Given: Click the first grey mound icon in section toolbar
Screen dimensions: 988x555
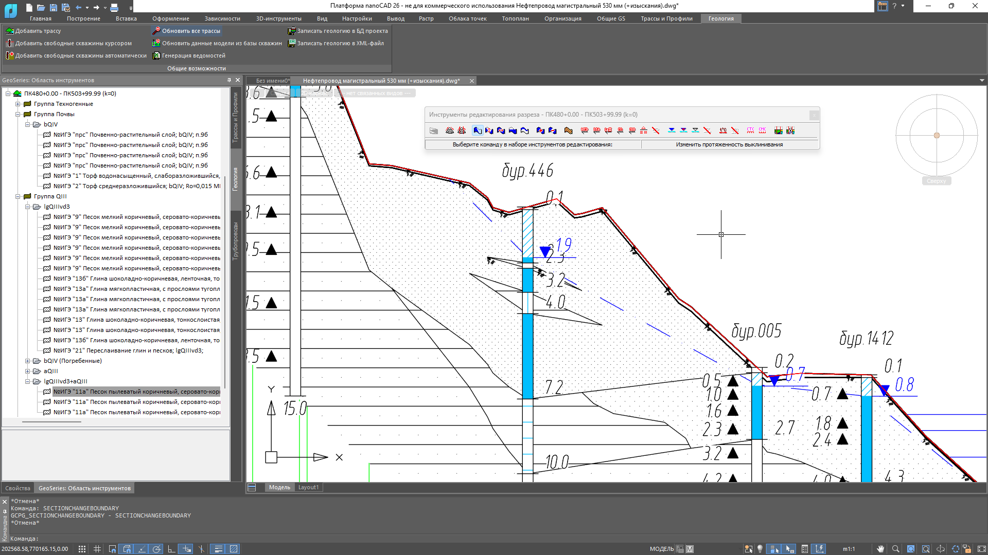Looking at the screenshot, I should coord(450,131).
